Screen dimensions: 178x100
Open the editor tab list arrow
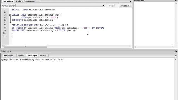(x=131, y=1)
